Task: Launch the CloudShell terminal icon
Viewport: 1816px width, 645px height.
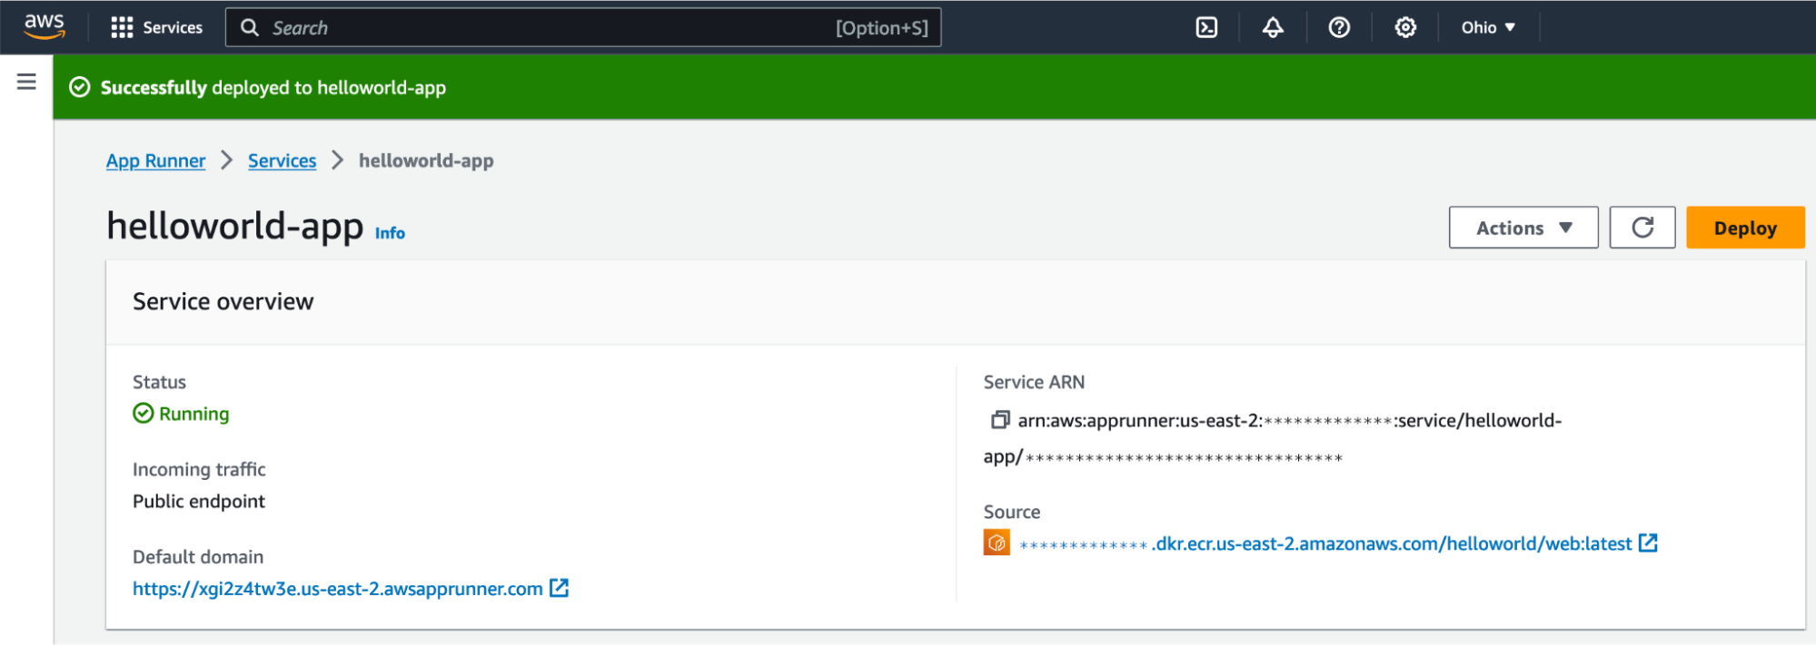Action: 1206,27
